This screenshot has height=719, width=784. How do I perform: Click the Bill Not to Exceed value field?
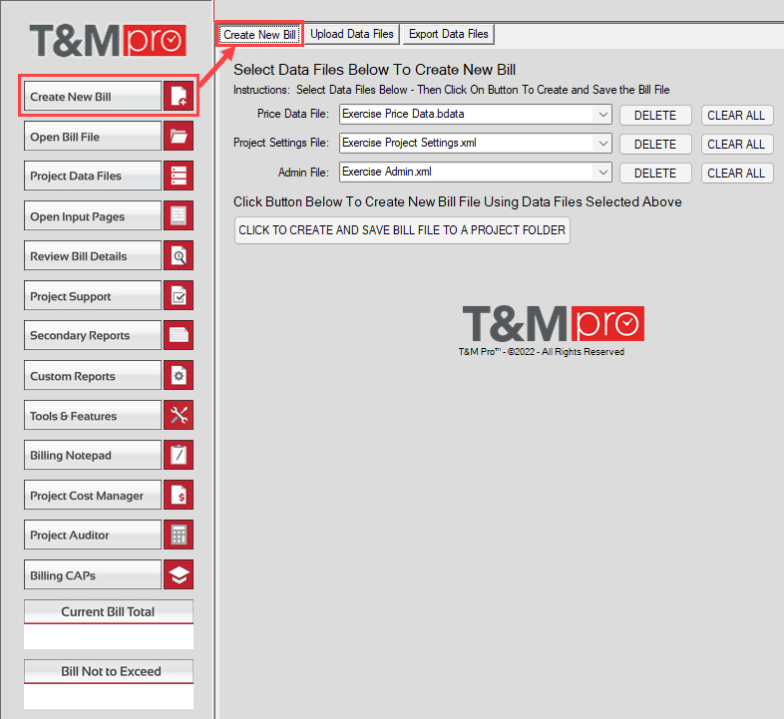(x=109, y=696)
